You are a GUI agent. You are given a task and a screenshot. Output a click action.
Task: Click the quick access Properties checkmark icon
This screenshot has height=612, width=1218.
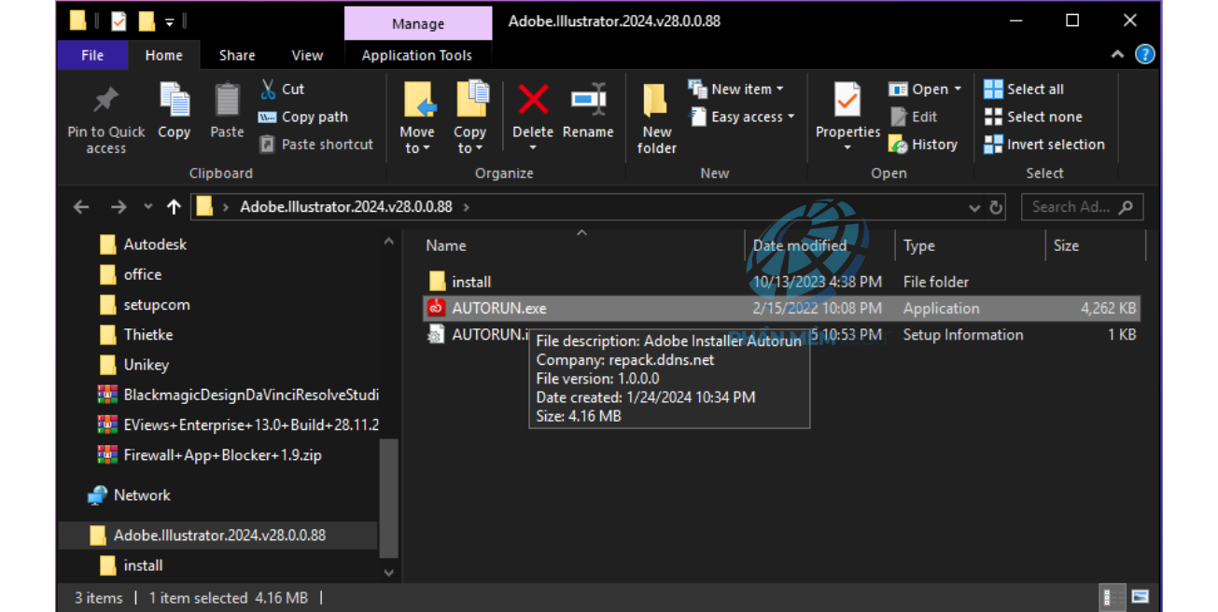point(119,21)
